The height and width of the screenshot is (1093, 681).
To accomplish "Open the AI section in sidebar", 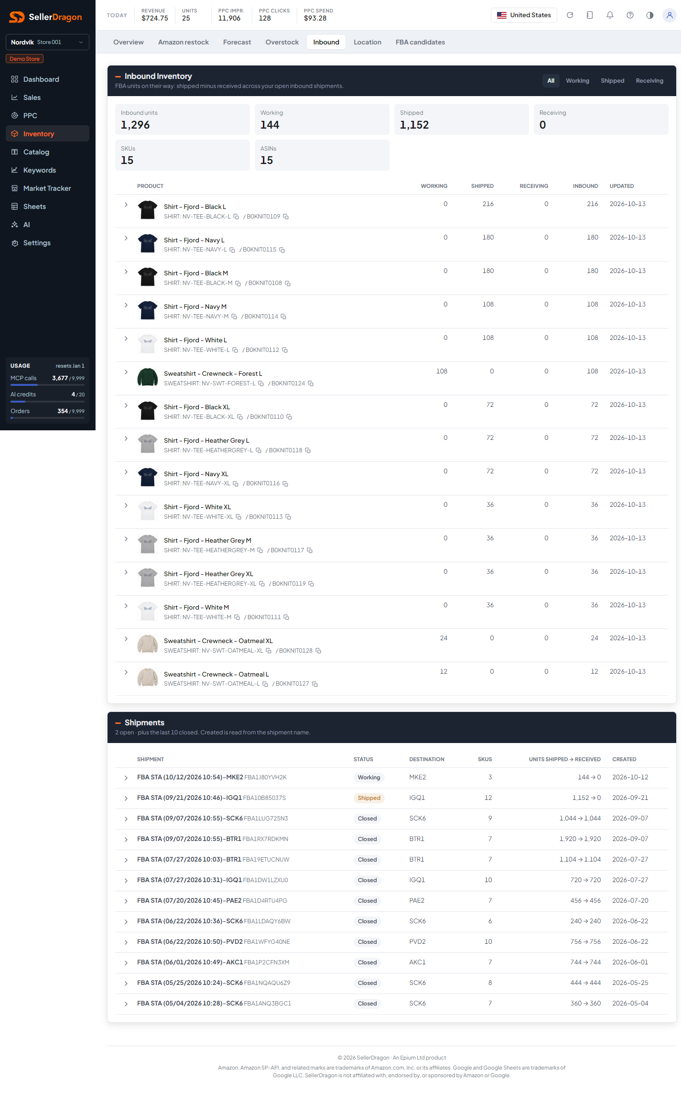I will pyautogui.click(x=47, y=225).
